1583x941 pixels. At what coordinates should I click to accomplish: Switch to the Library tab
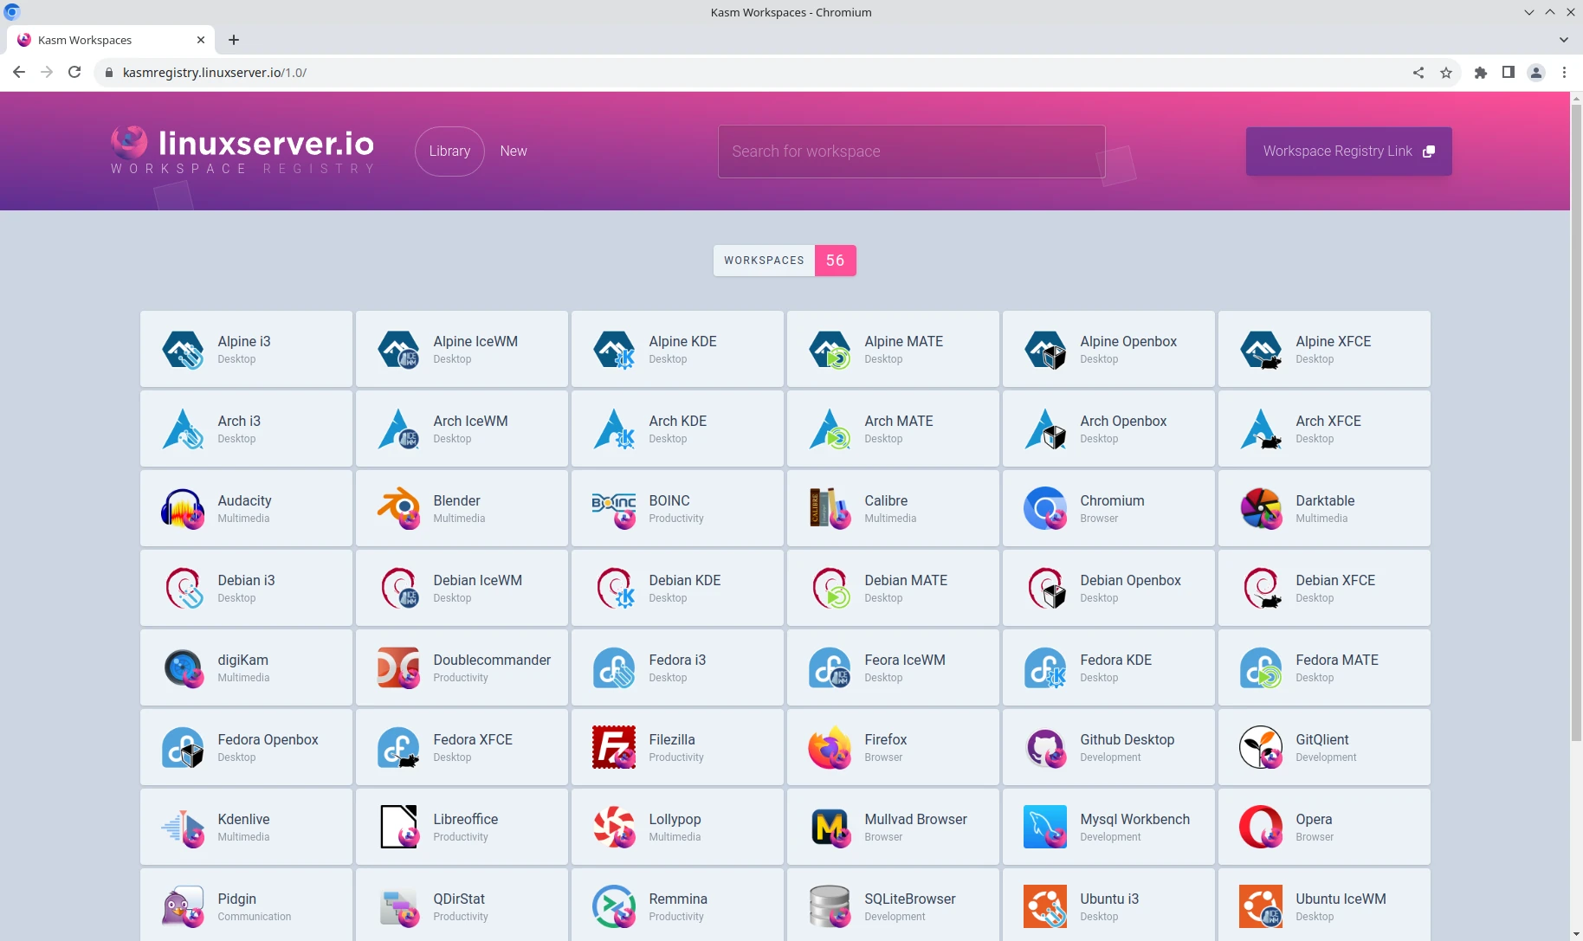coord(449,151)
